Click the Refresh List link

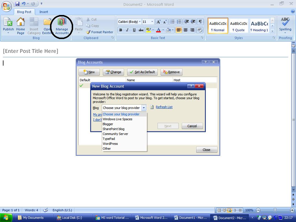[x=164, y=107]
